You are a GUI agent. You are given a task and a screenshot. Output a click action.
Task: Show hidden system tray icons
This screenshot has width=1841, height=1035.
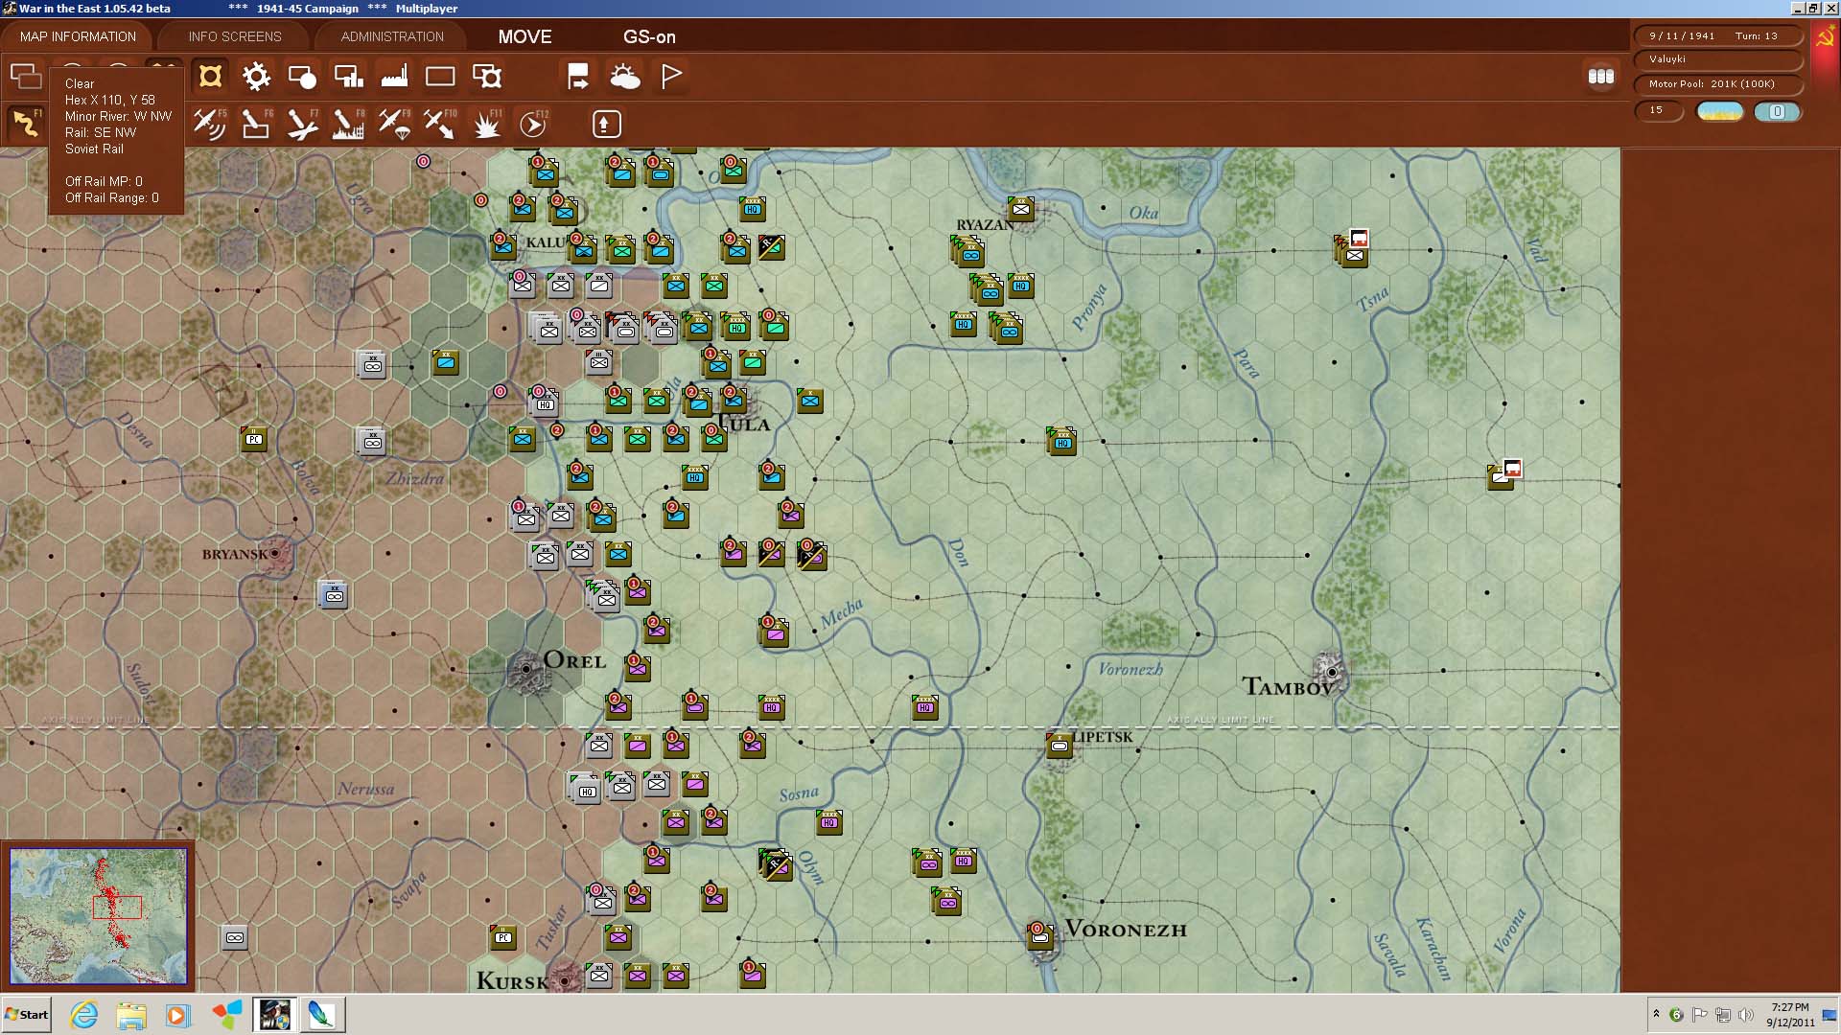pos(1656,1014)
